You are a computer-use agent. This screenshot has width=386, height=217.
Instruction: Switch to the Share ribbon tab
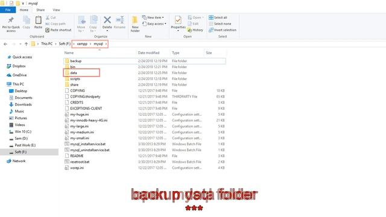pyautogui.click(x=40, y=10)
